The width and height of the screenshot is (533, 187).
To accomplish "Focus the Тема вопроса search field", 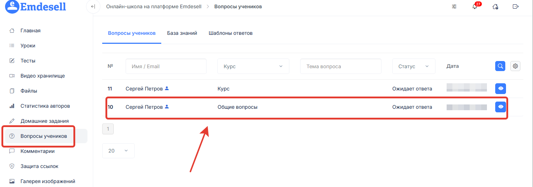I will click(x=340, y=66).
